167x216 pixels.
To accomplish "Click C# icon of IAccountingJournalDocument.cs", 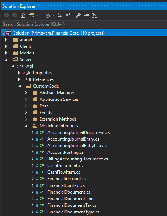I will [x=41, y=132].
